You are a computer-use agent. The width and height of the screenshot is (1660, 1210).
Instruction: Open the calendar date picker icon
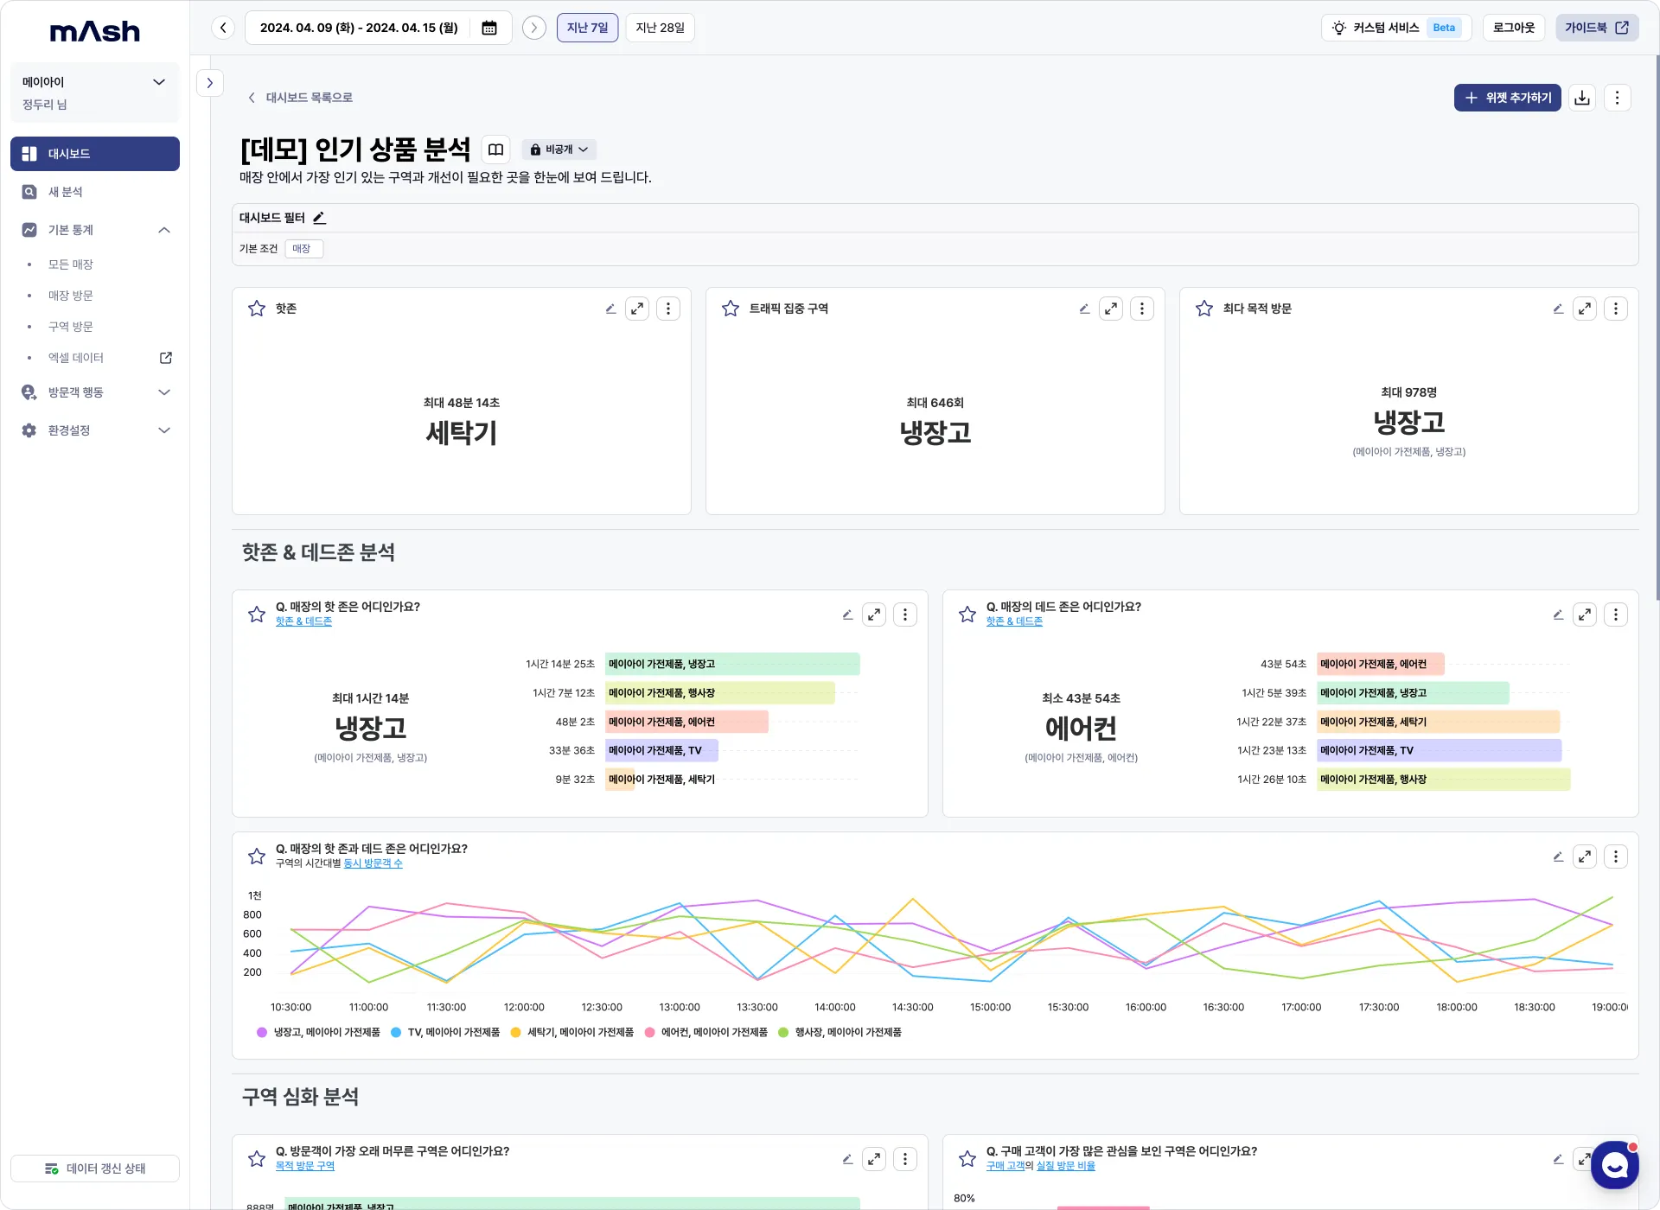[489, 28]
